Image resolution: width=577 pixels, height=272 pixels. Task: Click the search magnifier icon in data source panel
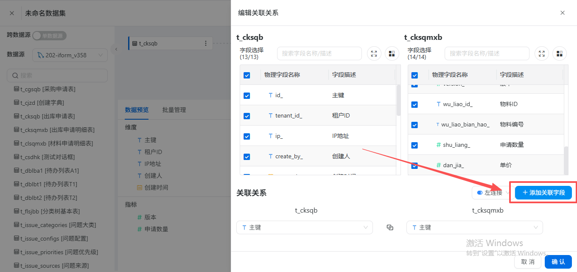[15, 76]
